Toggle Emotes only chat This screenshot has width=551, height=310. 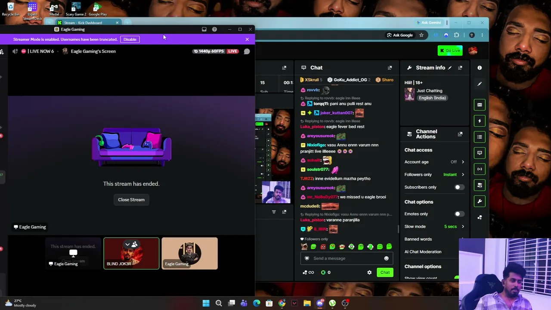click(459, 214)
